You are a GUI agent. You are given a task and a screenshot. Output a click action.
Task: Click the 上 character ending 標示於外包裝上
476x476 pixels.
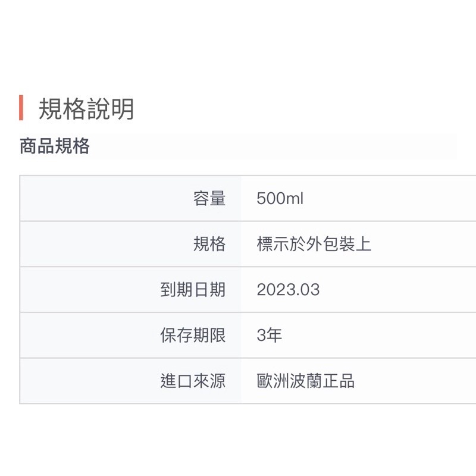coord(364,244)
